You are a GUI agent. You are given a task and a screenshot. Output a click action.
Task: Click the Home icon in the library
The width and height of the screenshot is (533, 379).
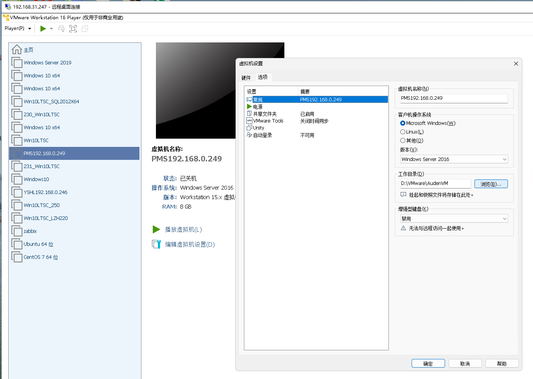tap(17, 50)
